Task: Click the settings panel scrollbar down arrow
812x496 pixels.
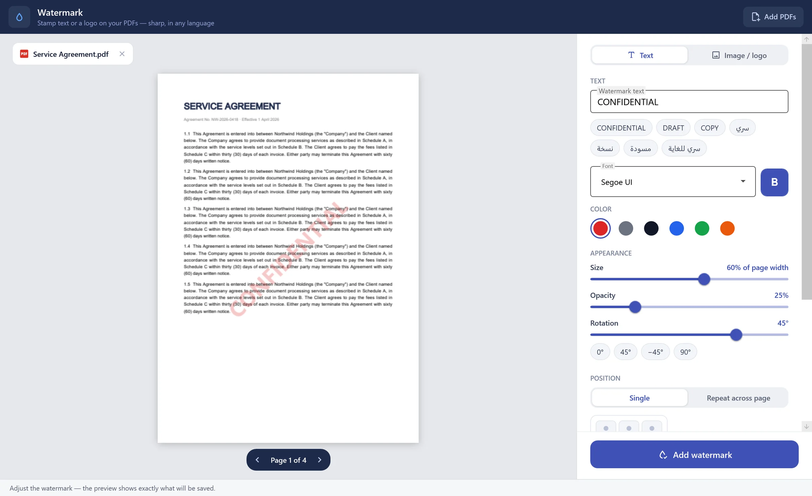Action: [807, 426]
